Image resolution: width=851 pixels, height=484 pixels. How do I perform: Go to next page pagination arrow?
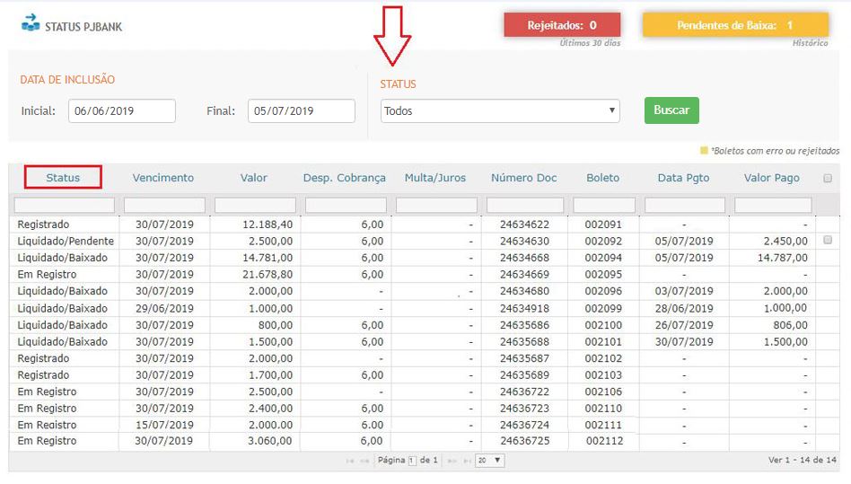(x=452, y=461)
